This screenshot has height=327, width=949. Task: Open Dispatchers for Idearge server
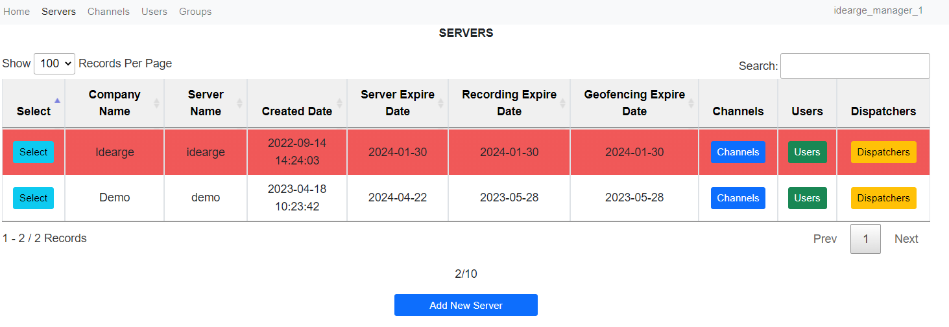pyautogui.click(x=883, y=152)
